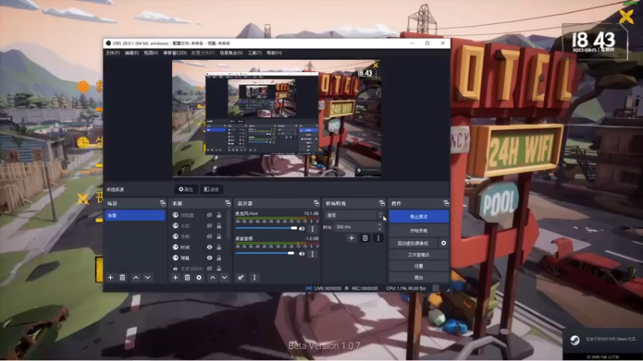Open 麦克风/Aux channel options dots
The height and width of the screenshot is (361, 643).
point(313,229)
